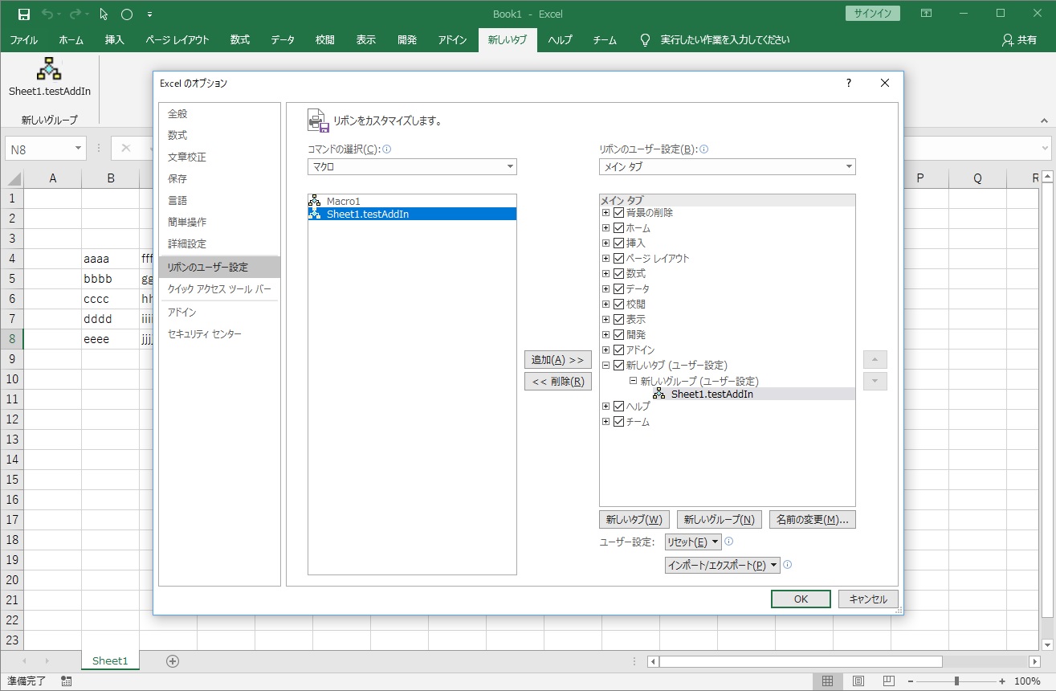Image resolution: width=1056 pixels, height=691 pixels.
Task: Click the << 削除(R) button
Action: tap(557, 382)
